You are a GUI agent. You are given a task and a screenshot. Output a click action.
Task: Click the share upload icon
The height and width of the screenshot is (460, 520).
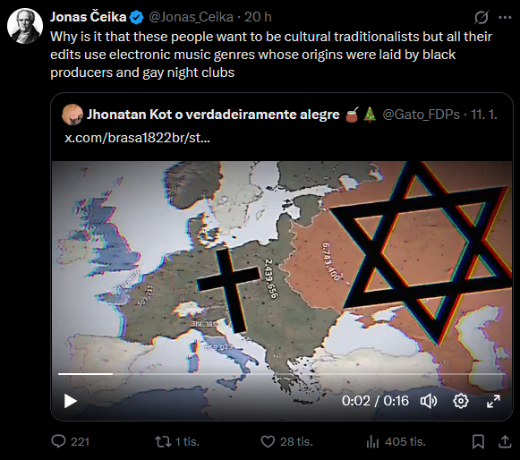[x=505, y=441]
